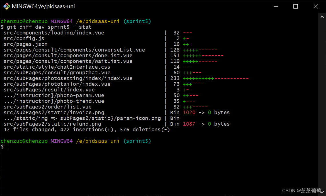Click the change count 73 for phototailor
326x196 pixels.
point(176,84)
